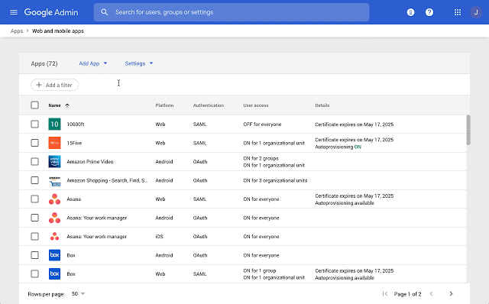Sort by the Name column header
489x304 pixels.
(54, 105)
